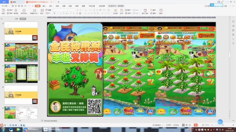Open the font name combo box
This screenshot has width=236, height=132.
[x=60, y=10]
